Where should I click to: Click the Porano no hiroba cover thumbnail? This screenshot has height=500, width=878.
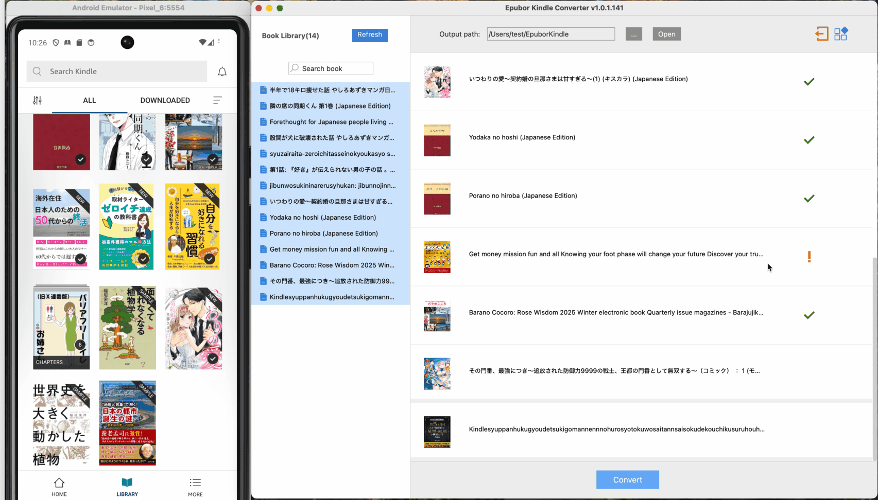pos(437,199)
